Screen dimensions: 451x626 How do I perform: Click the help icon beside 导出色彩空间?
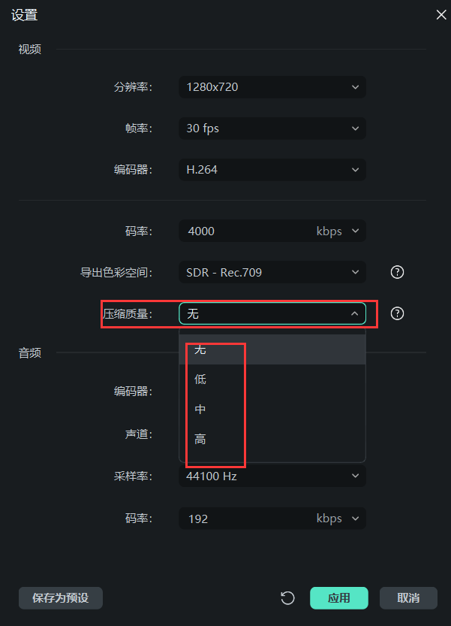point(396,272)
